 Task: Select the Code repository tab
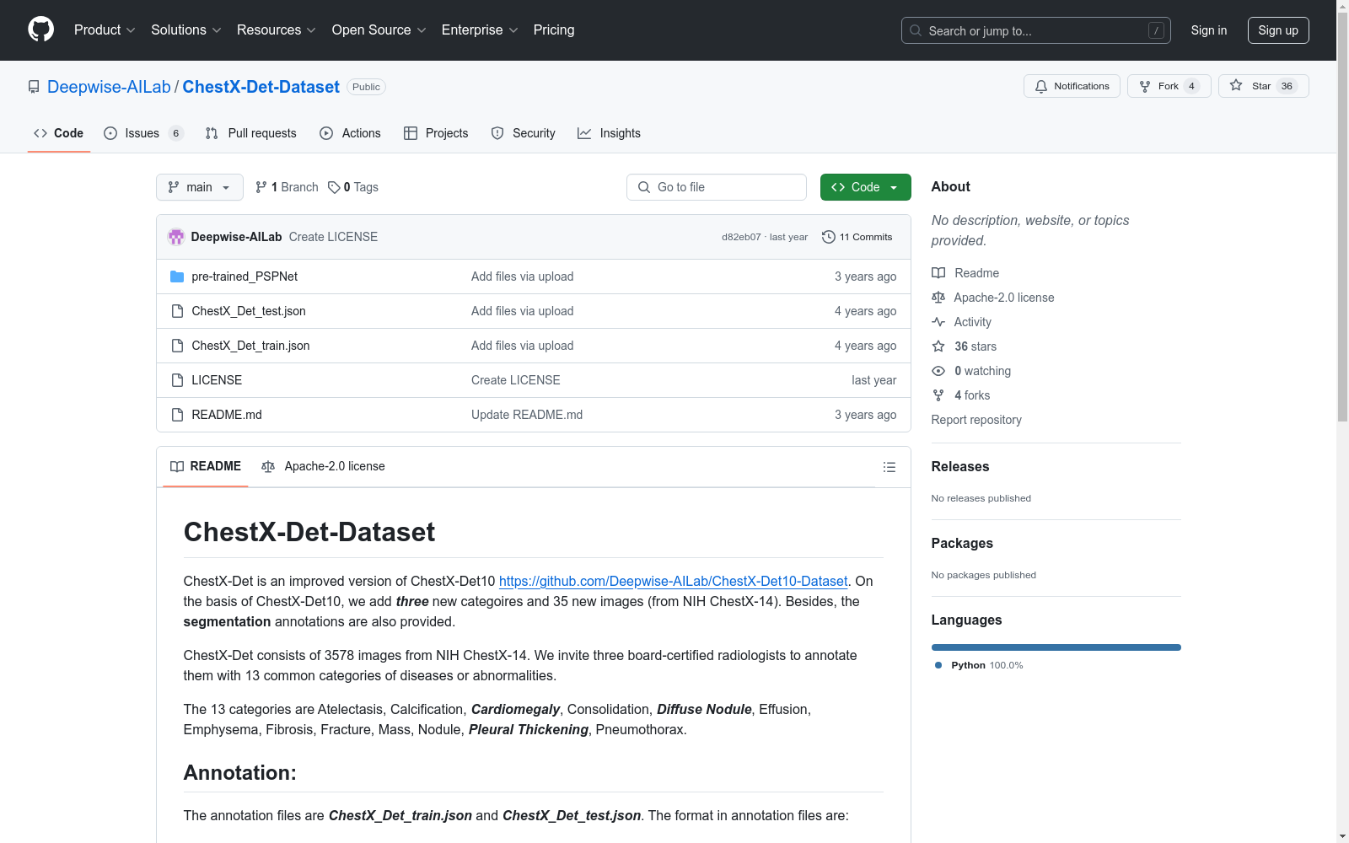tap(59, 133)
